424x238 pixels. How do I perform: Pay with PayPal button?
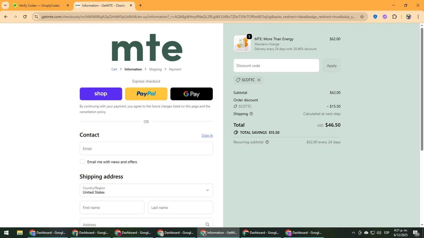pyautogui.click(x=146, y=94)
